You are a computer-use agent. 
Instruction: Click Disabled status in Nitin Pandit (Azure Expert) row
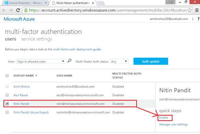pos(118,113)
